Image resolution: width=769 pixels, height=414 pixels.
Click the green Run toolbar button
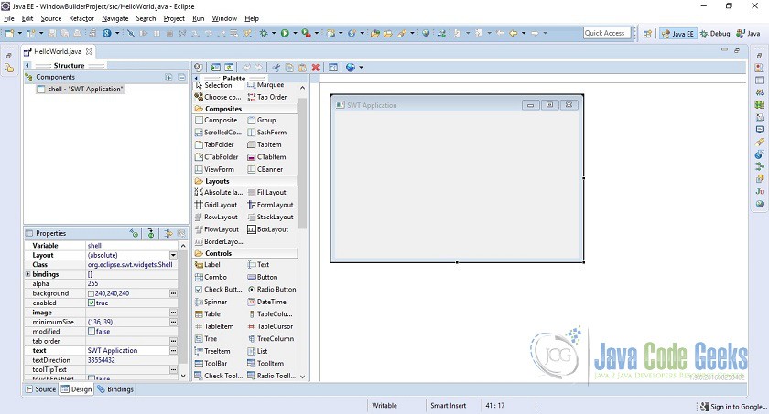(285, 33)
